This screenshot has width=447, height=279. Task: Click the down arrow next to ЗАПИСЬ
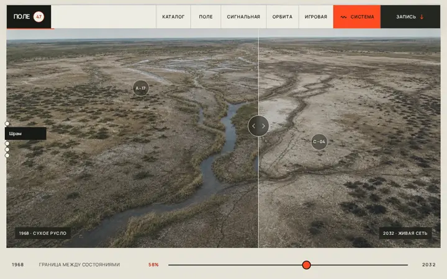(x=422, y=17)
